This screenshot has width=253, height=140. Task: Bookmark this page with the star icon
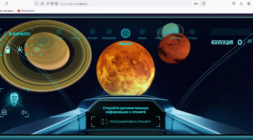(204, 4)
